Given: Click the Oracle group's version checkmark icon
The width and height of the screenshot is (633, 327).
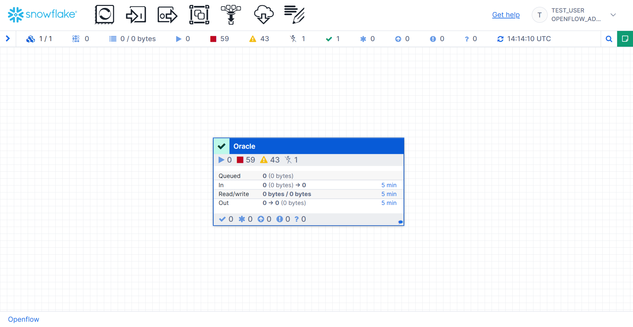Looking at the screenshot, I should 222,146.
